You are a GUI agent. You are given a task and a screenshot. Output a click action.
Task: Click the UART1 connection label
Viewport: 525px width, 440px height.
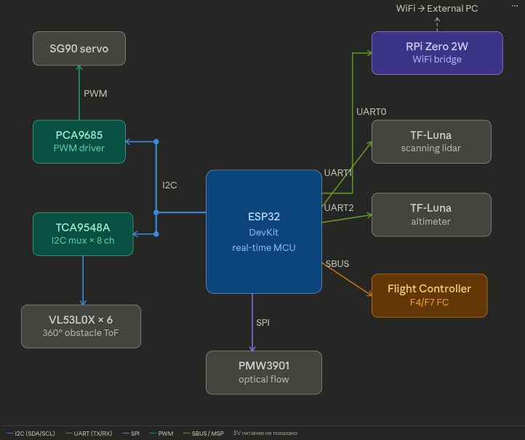click(x=338, y=173)
